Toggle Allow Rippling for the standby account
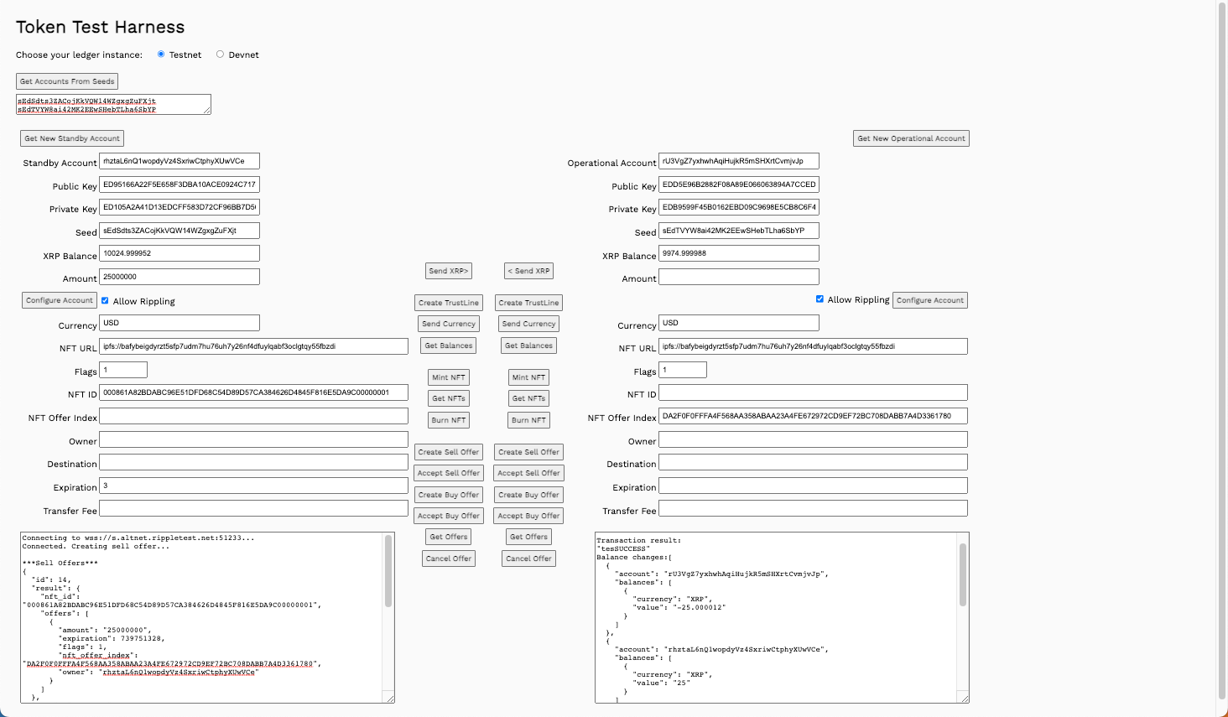This screenshot has width=1228, height=717. [105, 300]
